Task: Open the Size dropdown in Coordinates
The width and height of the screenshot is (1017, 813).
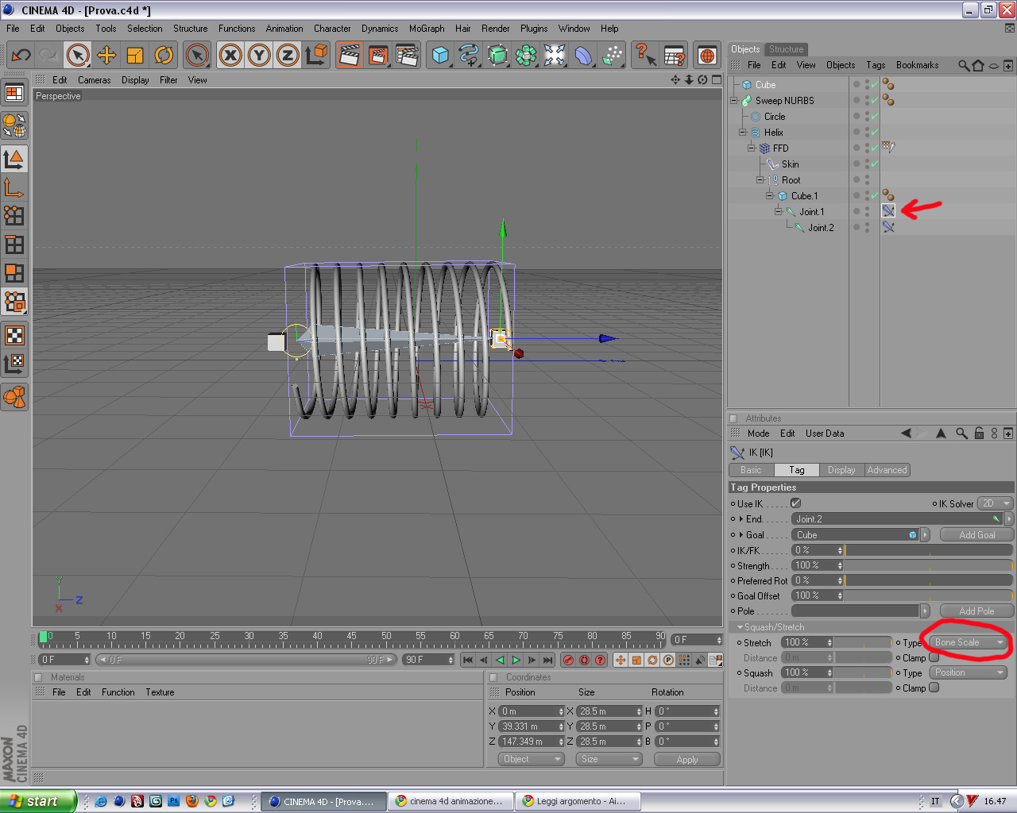Action: (609, 759)
